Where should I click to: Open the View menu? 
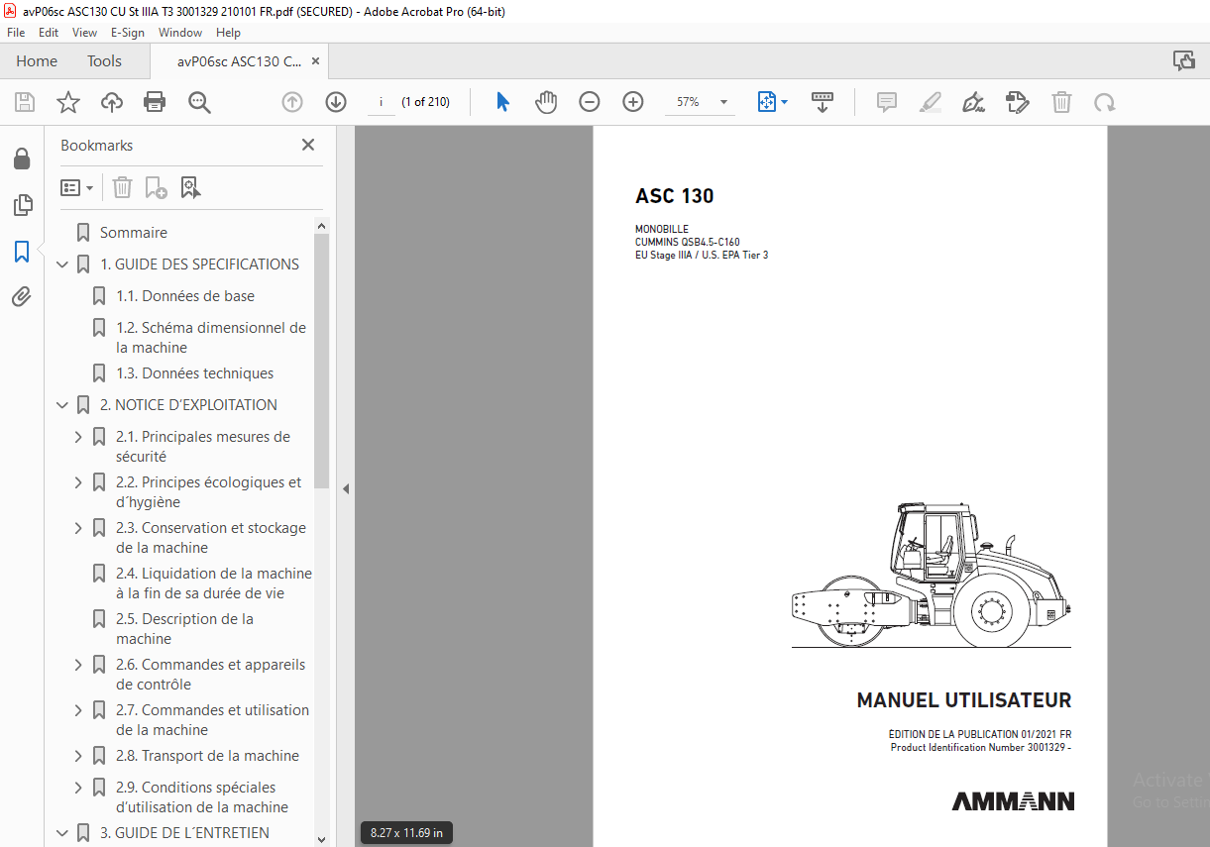point(84,33)
